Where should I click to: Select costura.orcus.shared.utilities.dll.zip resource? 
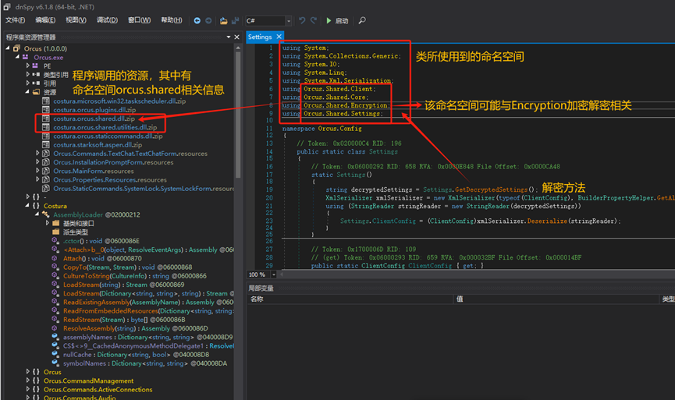pos(105,127)
